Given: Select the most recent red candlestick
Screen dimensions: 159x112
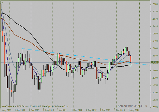Looking at the screenshot, I should (131, 59).
